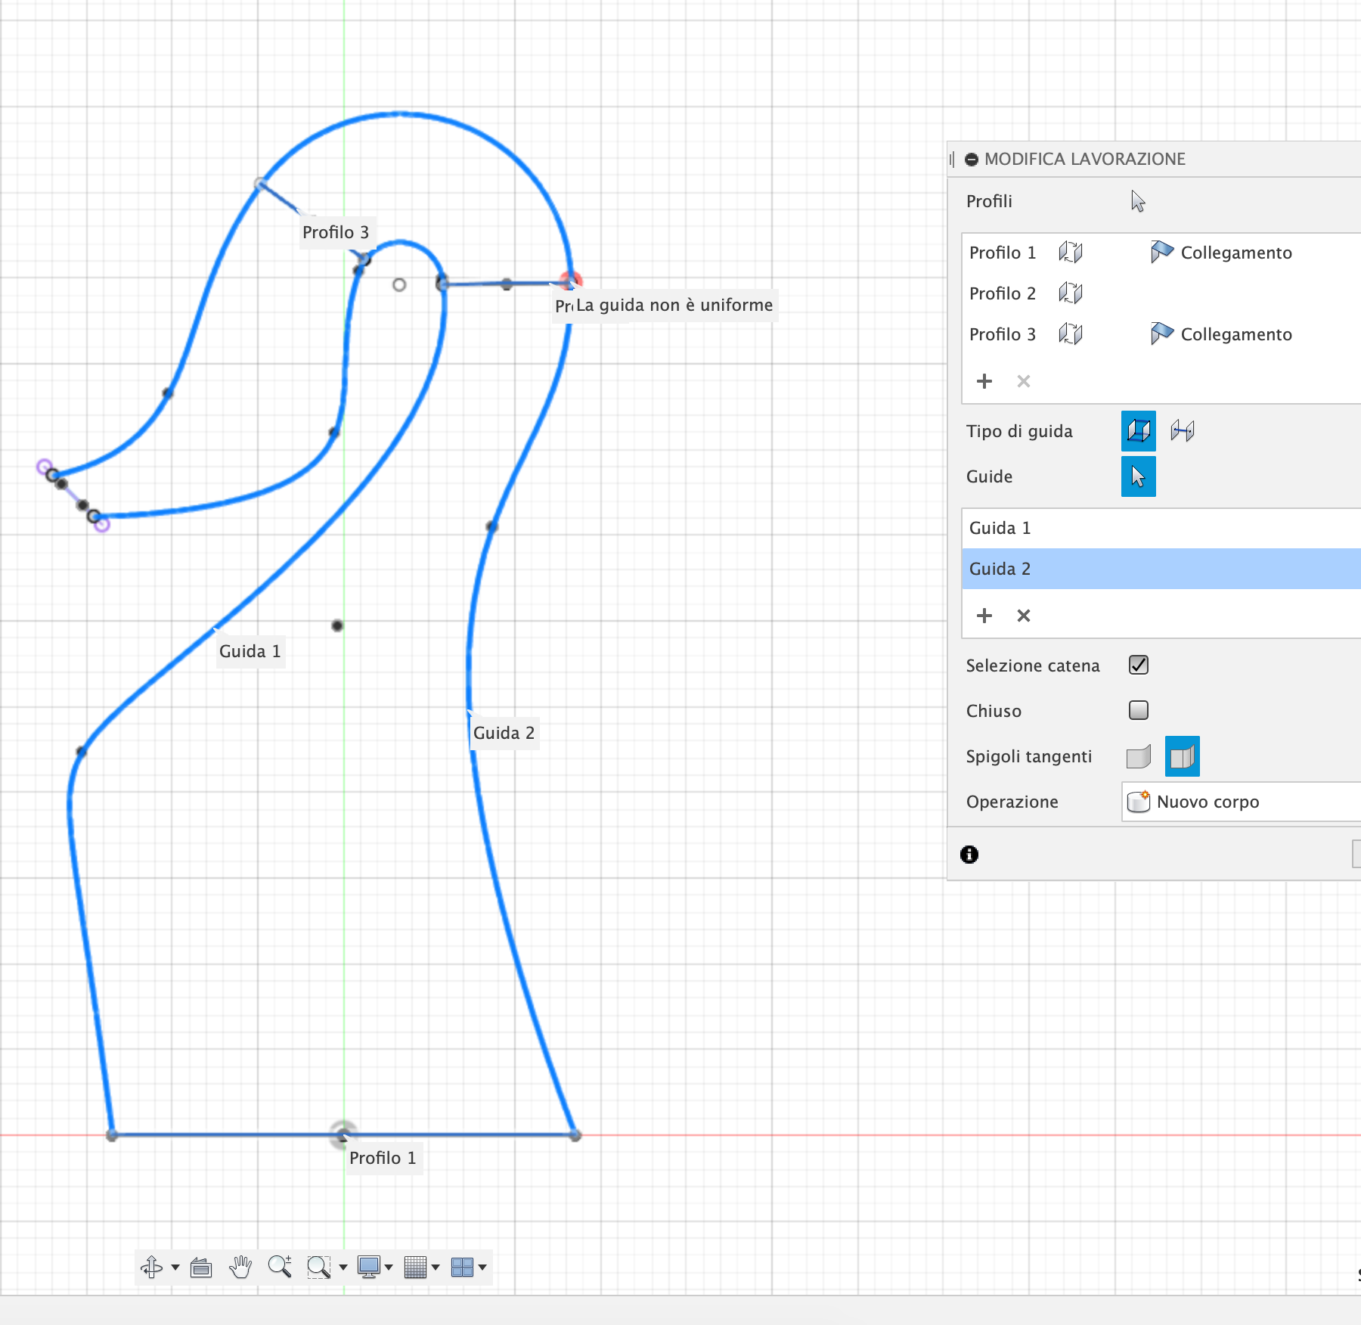Screen dimensions: 1361x1325
Task: Select the Guide selection cursor icon
Action: (1138, 476)
